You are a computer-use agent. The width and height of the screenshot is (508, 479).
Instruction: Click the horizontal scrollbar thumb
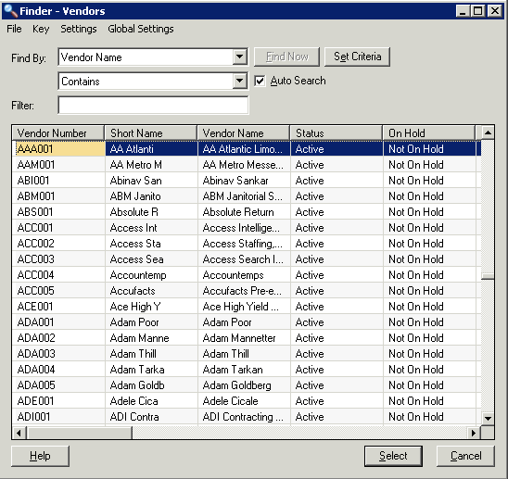pyautogui.click(x=80, y=433)
